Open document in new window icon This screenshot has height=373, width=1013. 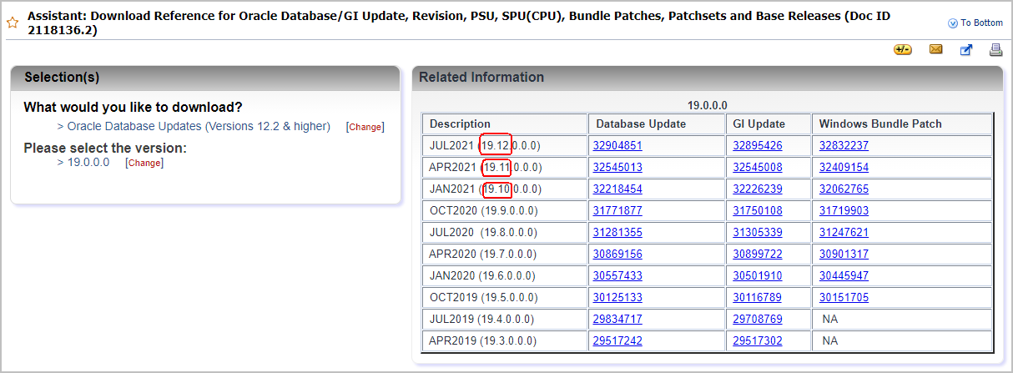[966, 50]
